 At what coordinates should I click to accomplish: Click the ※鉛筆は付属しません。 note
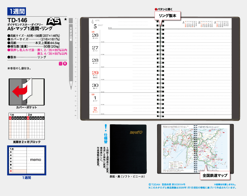pyautogui.click(x=225, y=185)
